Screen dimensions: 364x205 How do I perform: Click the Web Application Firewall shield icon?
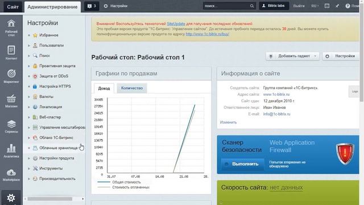click(345, 154)
